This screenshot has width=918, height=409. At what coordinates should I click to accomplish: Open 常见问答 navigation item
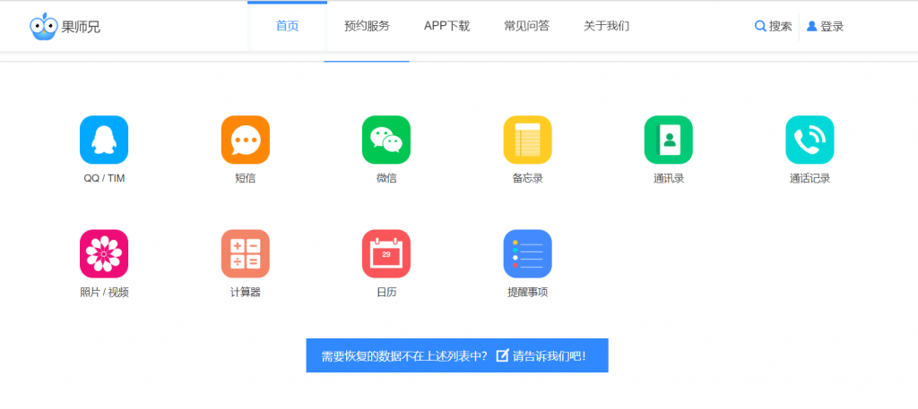click(527, 26)
